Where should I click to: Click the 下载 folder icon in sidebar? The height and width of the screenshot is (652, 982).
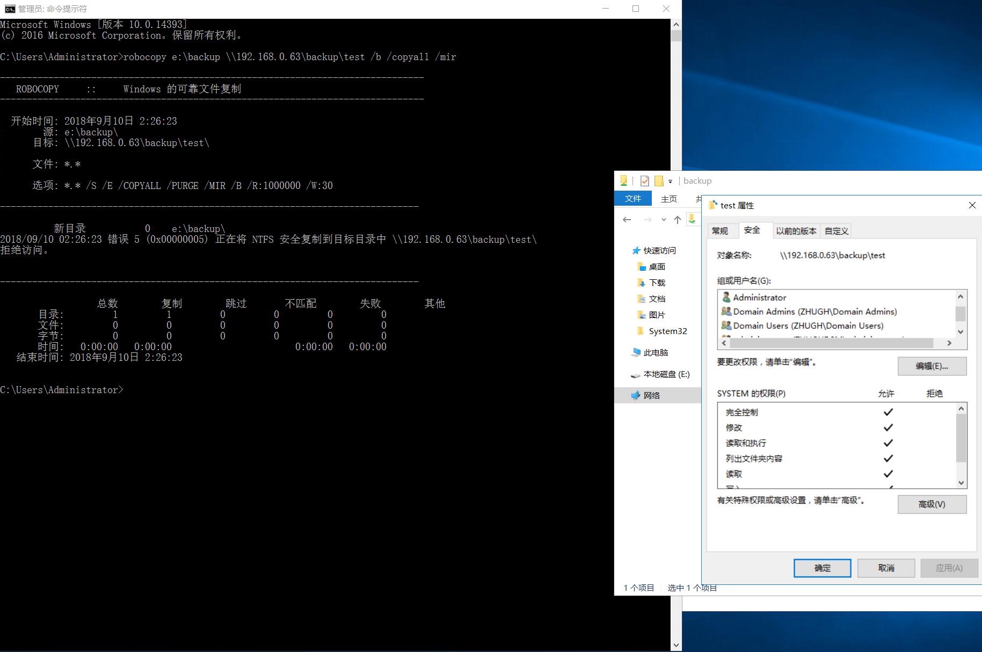point(641,282)
